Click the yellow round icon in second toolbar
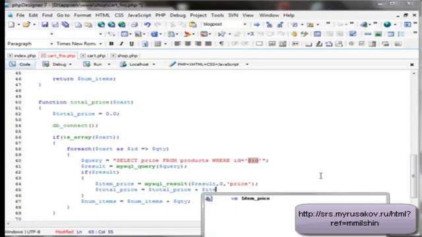 294,34
